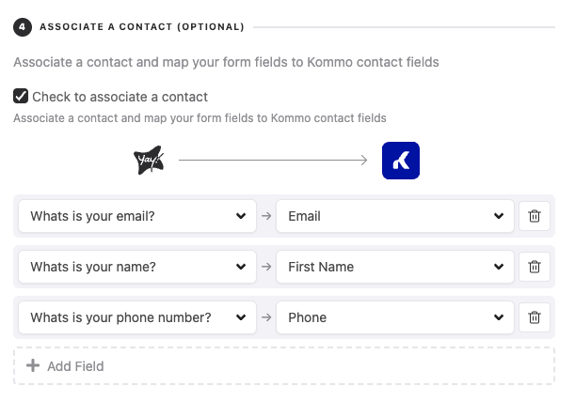575x401 pixels.
Task: Click arrow icon between phone field dropdowns
Action: pos(266,317)
